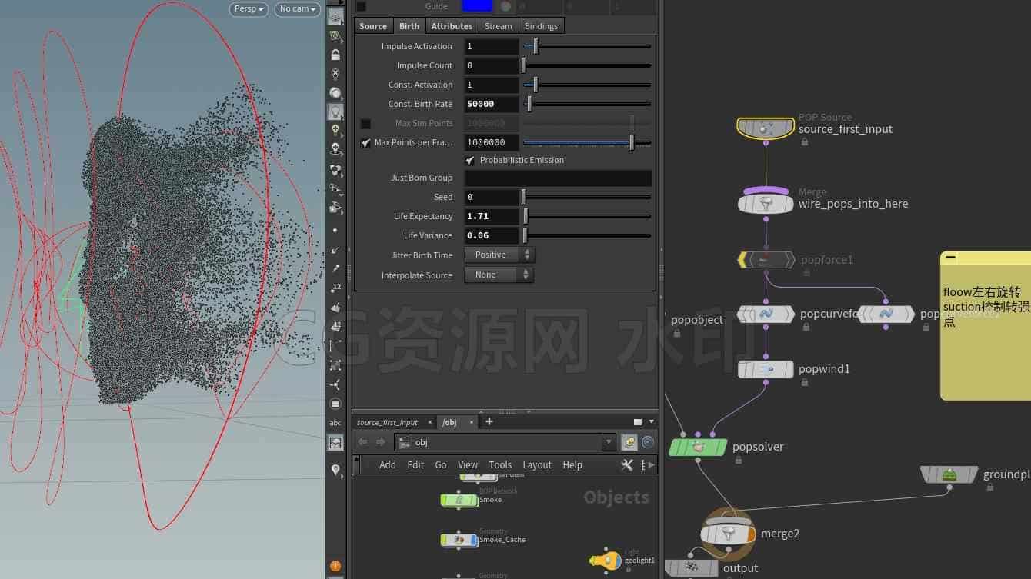Click the output node icon
Viewport: 1031px width, 579px height.
[x=691, y=568]
